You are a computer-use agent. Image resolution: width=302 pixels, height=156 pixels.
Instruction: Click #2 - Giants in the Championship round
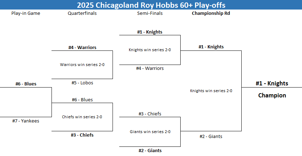point(211,137)
